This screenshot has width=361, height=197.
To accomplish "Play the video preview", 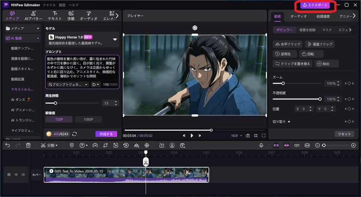I will [x=192, y=136].
